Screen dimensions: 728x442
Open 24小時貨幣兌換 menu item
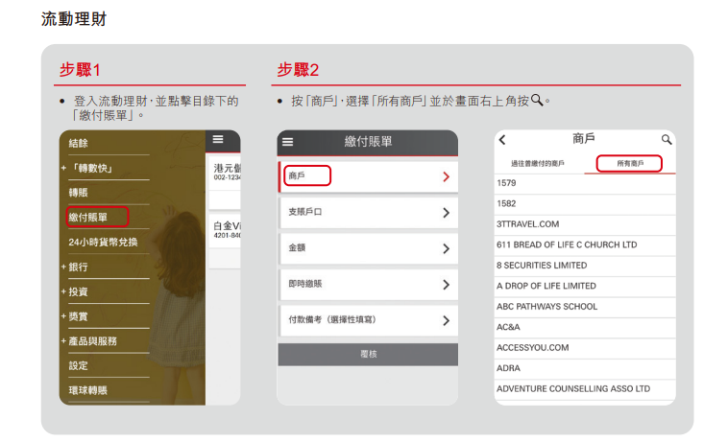103,242
